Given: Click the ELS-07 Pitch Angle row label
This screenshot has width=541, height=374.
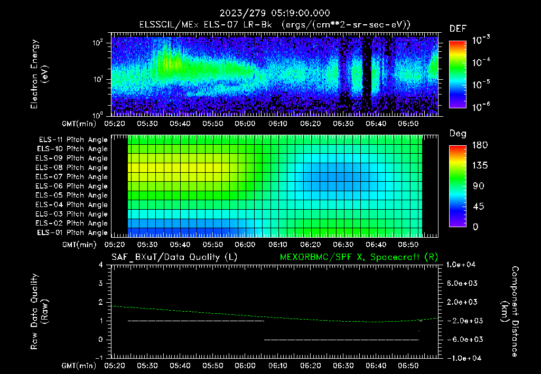Looking at the screenshot, I should 72,176.
